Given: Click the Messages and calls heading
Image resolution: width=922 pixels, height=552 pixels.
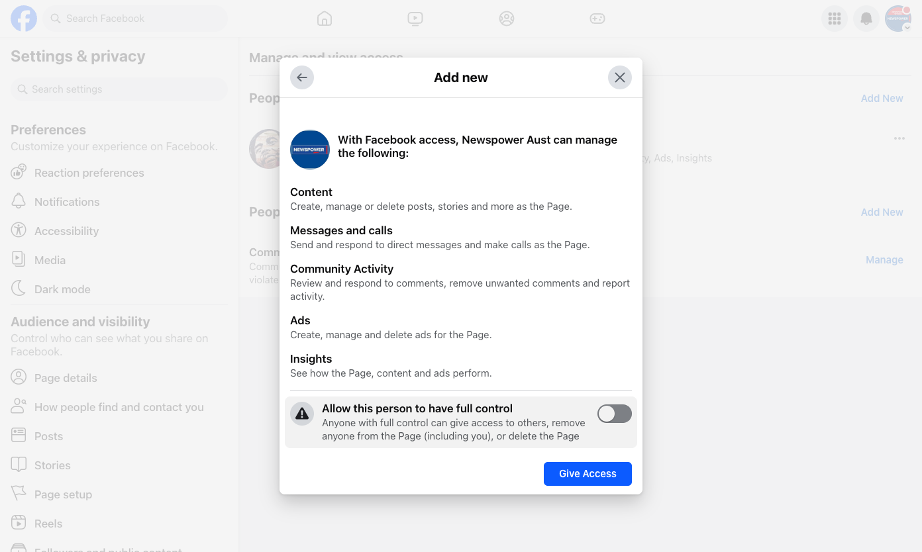Looking at the screenshot, I should 341,230.
